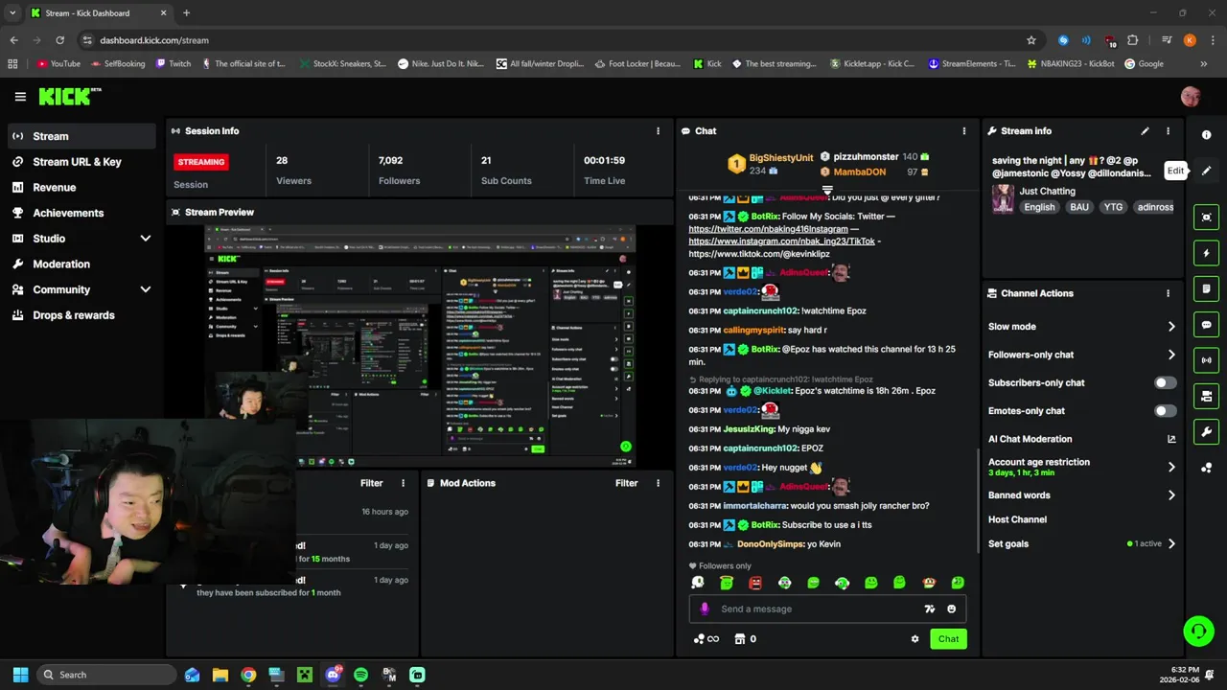This screenshot has height=690, width=1227.
Task: Open Filter left of the Mod Actions panel
Action: [371, 483]
